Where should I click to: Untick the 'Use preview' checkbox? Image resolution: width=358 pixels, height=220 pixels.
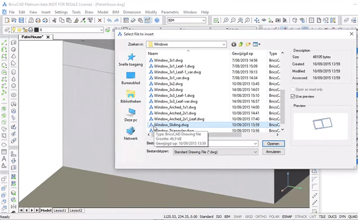pyautogui.click(x=293, y=96)
